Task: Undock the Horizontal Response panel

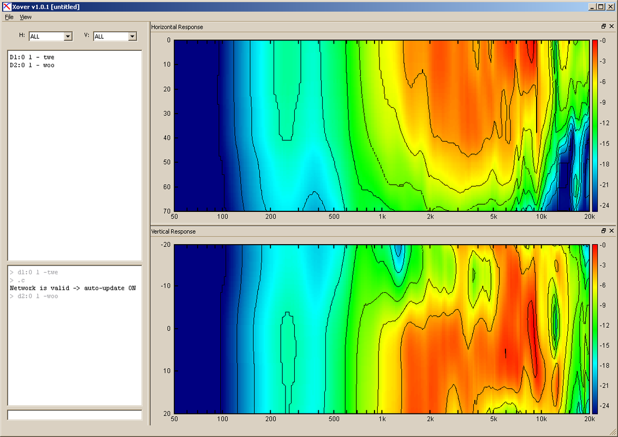Action: (603, 26)
